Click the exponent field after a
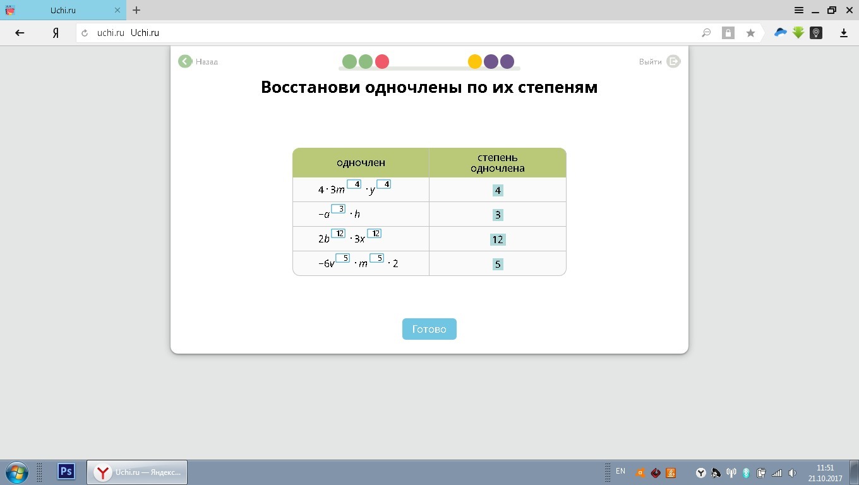The height and width of the screenshot is (485, 859). (339, 209)
